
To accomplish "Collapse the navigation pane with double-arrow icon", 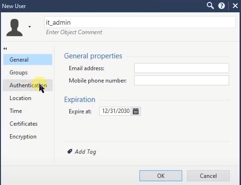I will coord(5,48).
